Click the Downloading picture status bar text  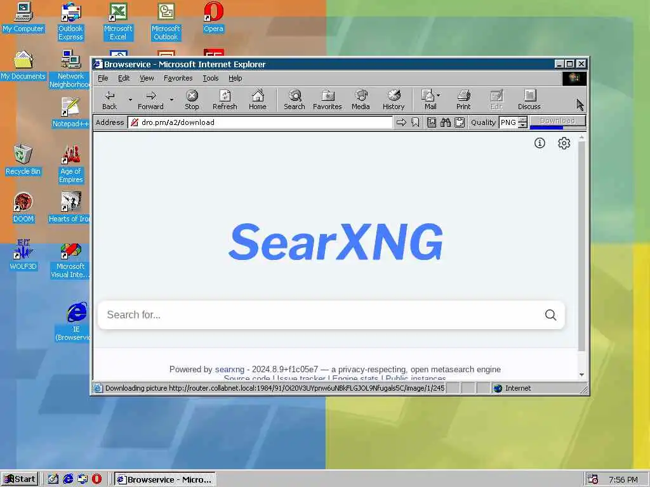(x=274, y=388)
